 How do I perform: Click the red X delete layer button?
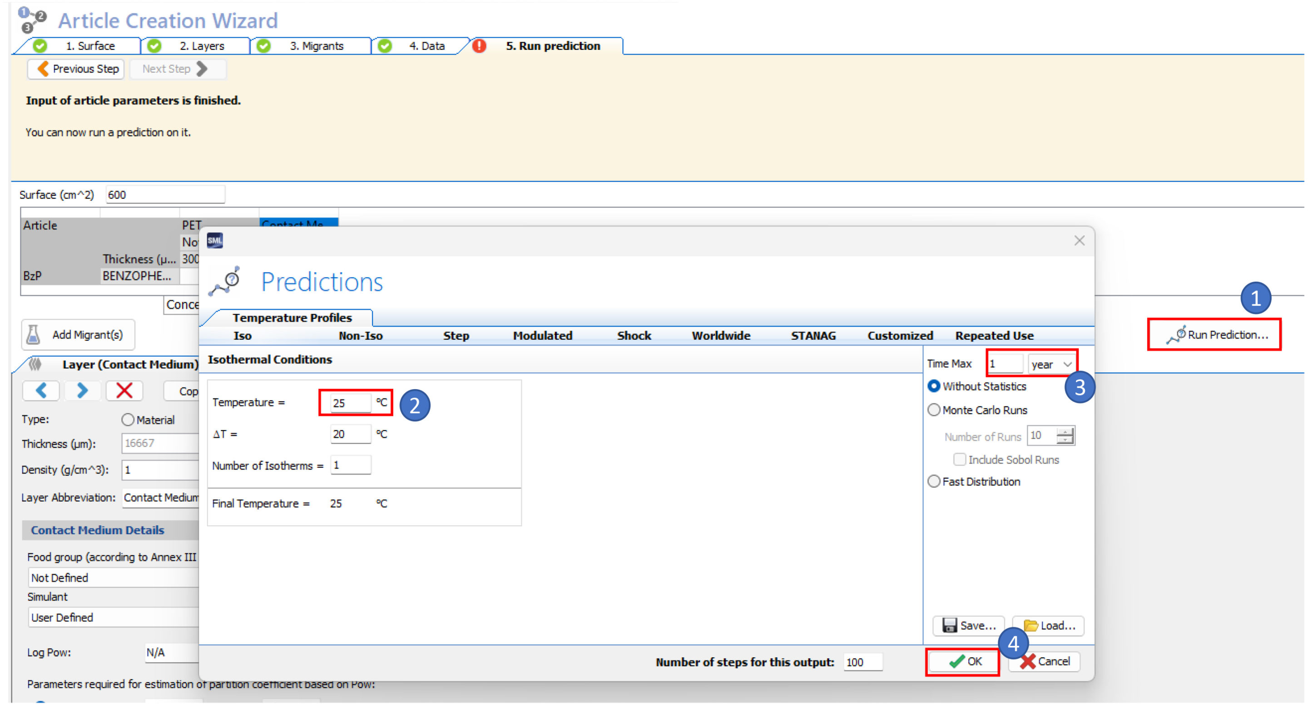pyautogui.click(x=124, y=391)
